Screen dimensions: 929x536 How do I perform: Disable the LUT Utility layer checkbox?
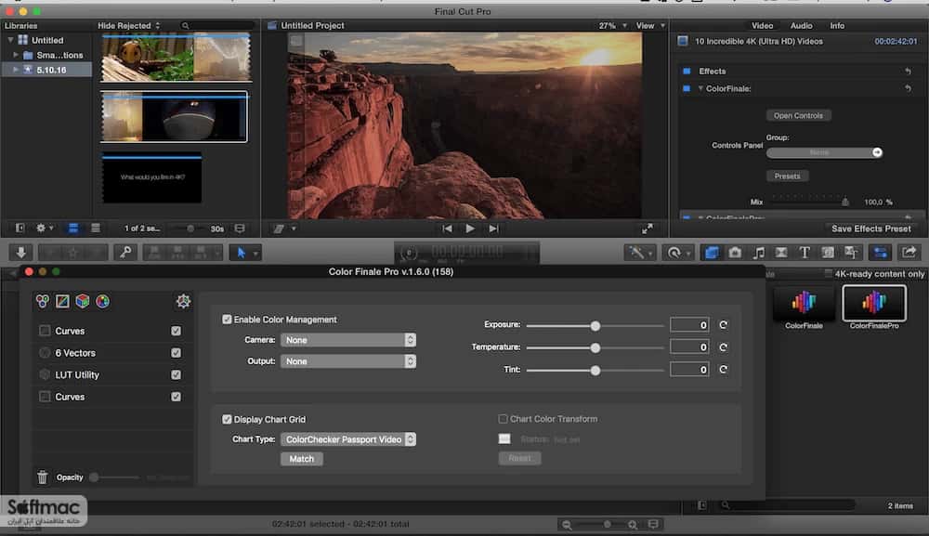click(x=176, y=375)
